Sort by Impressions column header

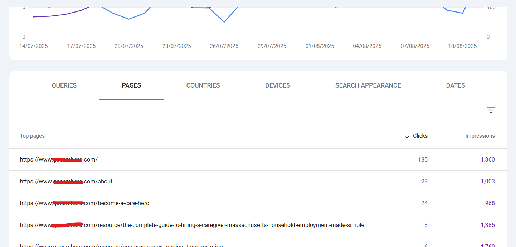click(x=480, y=136)
